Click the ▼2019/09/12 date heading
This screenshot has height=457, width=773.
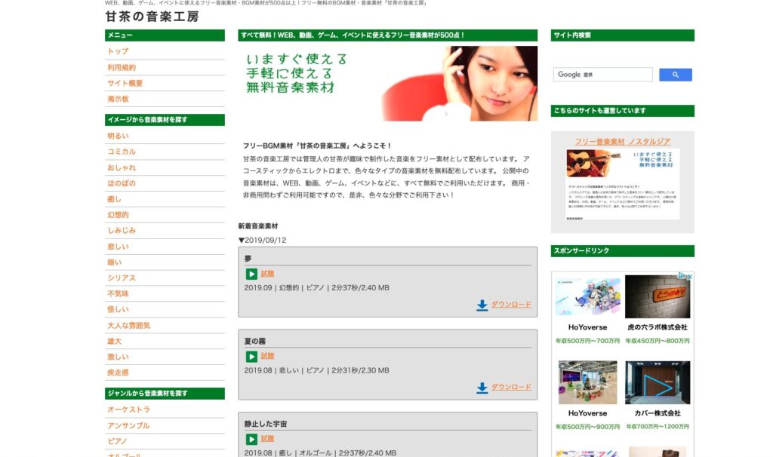[262, 241]
